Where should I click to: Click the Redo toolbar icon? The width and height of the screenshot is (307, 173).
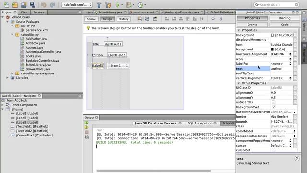pyautogui.click(x=52, y=5)
